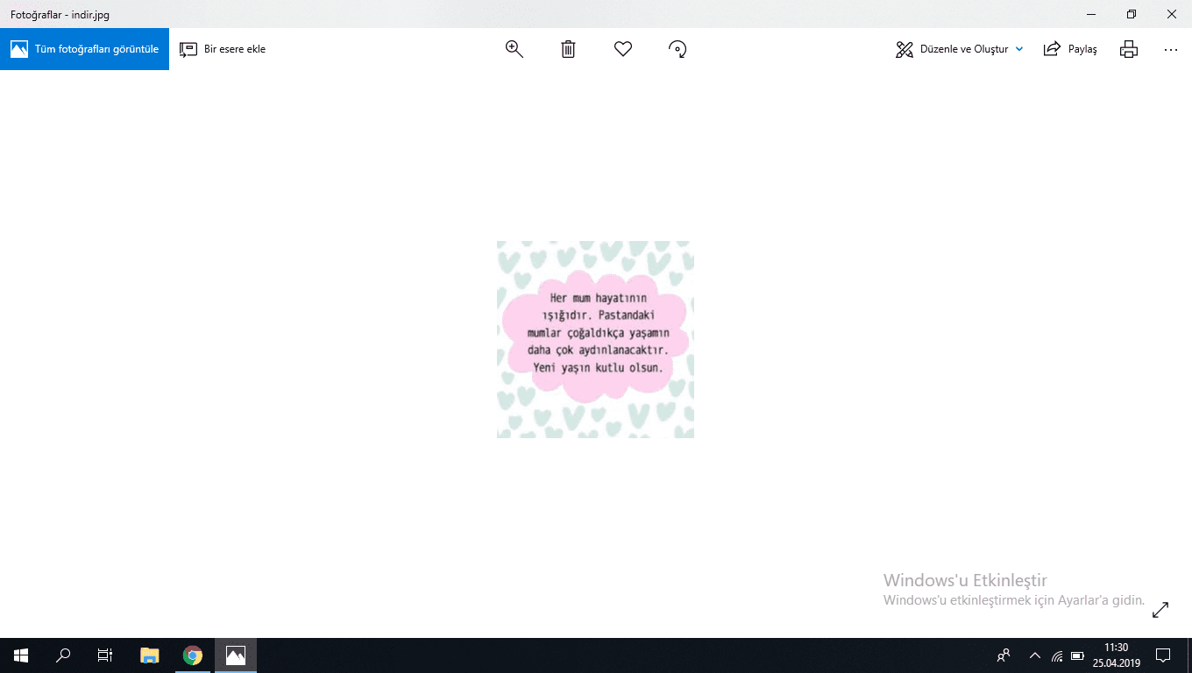Select Photos app in taskbar
The width and height of the screenshot is (1192, 673).
pyautogui.click(x=236, y=655)
